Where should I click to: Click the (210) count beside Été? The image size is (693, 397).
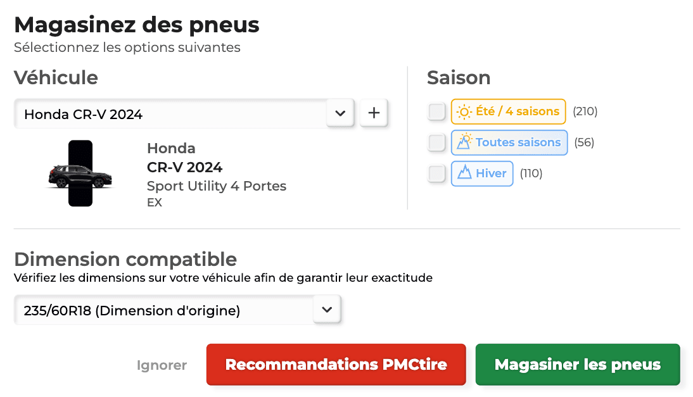[x=585, y=111]
